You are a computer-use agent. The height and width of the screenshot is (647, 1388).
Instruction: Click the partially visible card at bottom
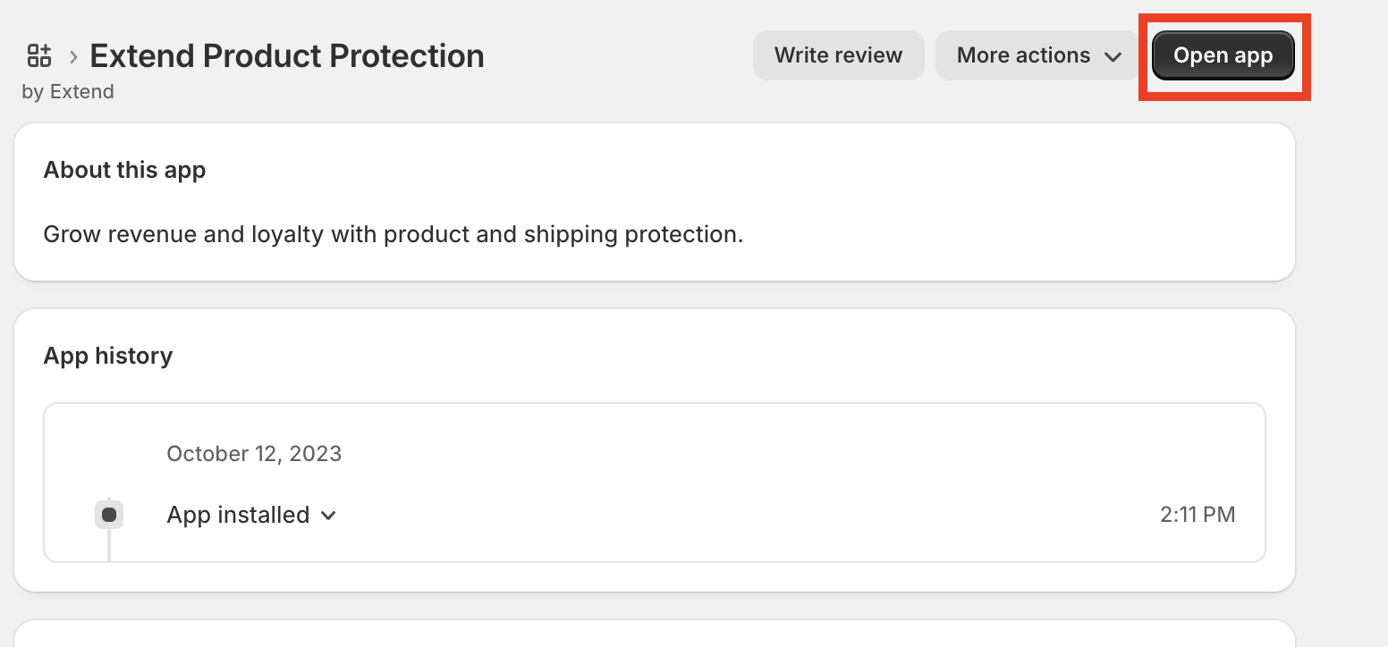655,634
